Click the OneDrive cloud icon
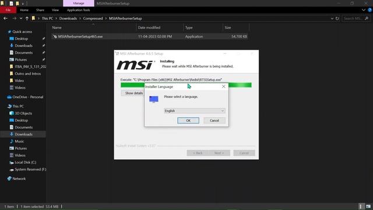 point(9,97)
